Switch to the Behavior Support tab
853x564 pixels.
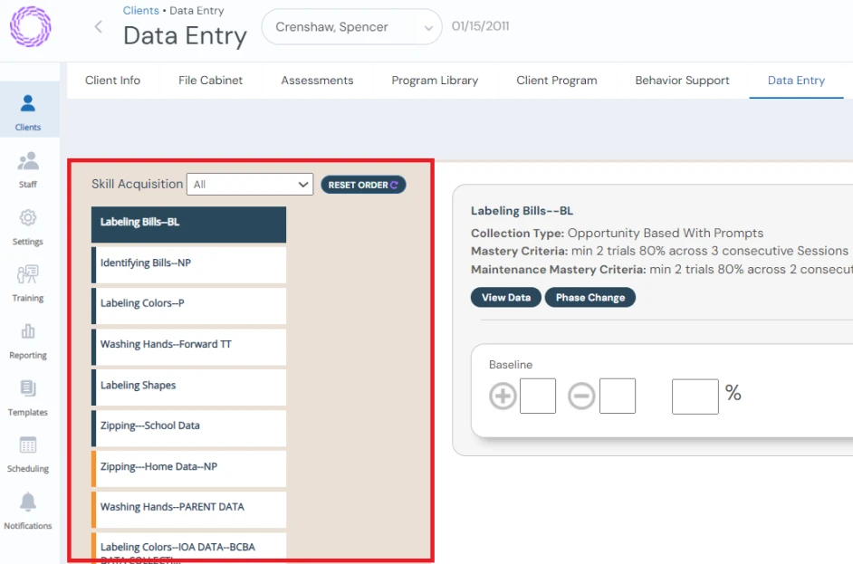(x=682, y=81)
